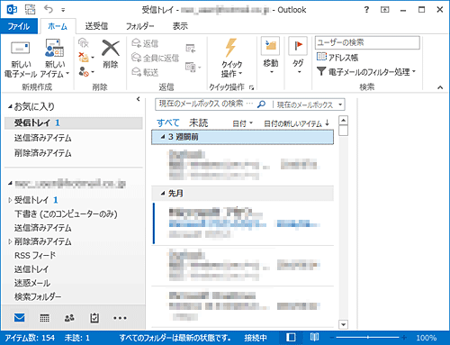Open navigation options three dots
The height and width of the screenshot is (345, 450).
click(x=120, y=318)
